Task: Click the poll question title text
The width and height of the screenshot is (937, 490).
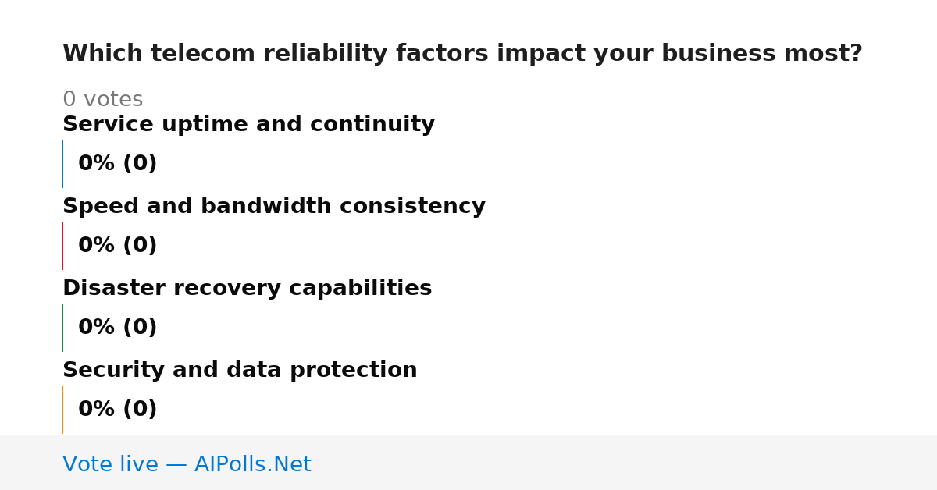Action: [x=462, y=54]
